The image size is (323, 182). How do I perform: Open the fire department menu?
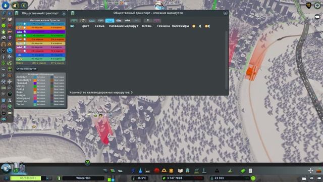pyautogui.click(x=164, y=171)
